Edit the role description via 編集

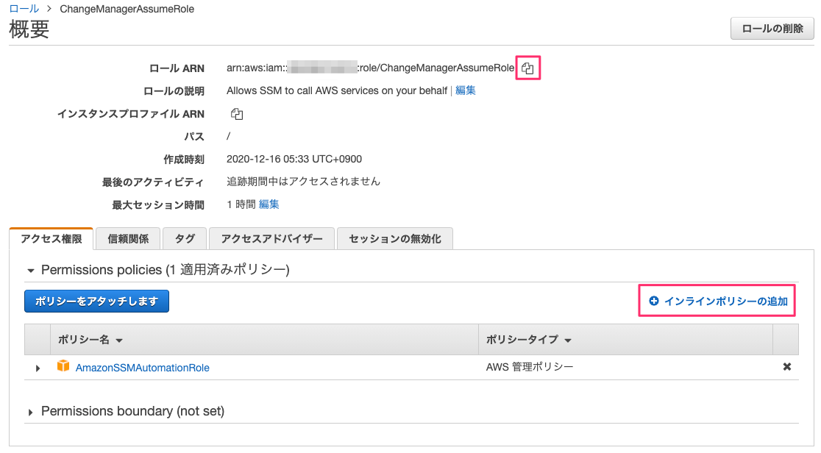(x=465, y=90)
